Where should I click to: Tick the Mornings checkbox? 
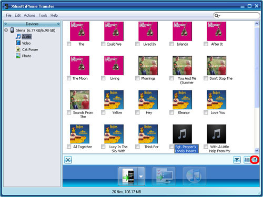click(137, 78)
